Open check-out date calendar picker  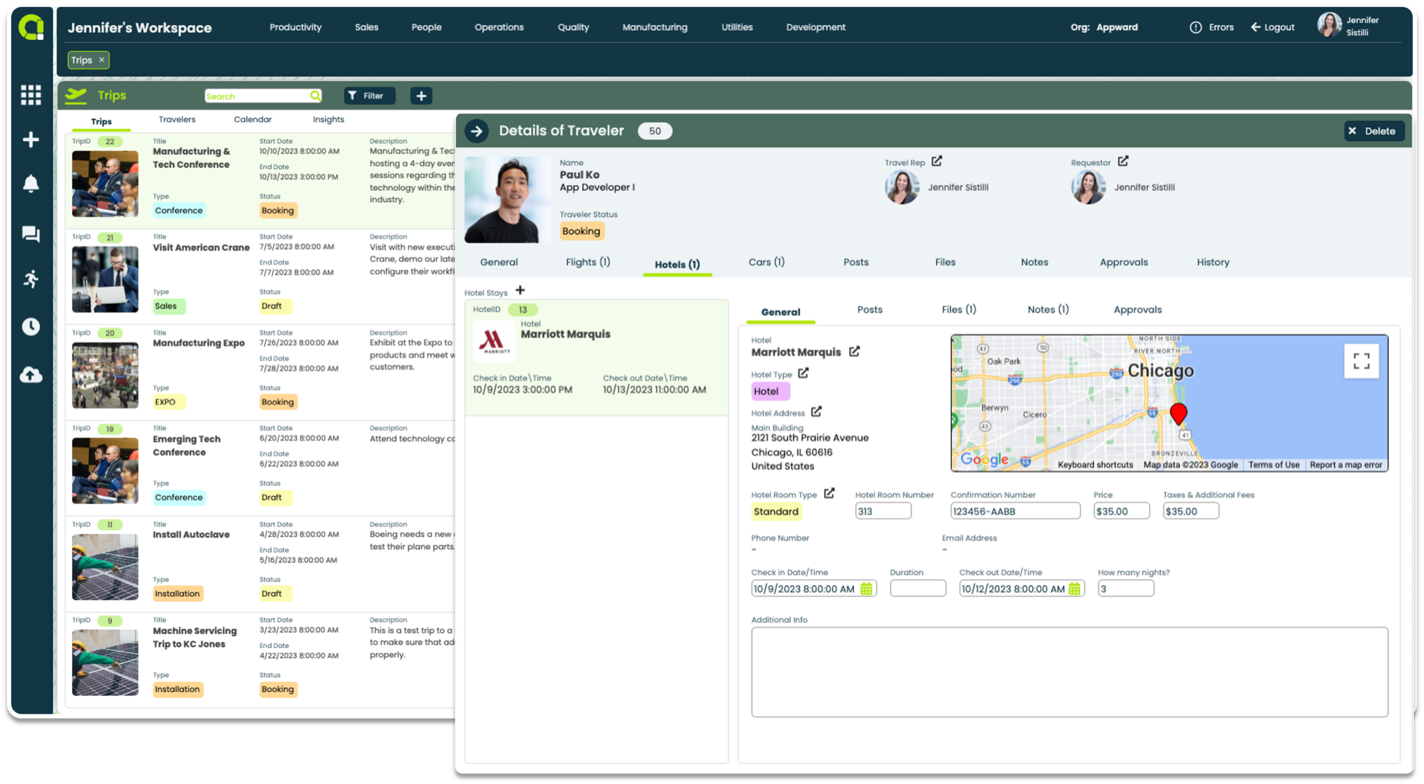[x=1074, y=589]
